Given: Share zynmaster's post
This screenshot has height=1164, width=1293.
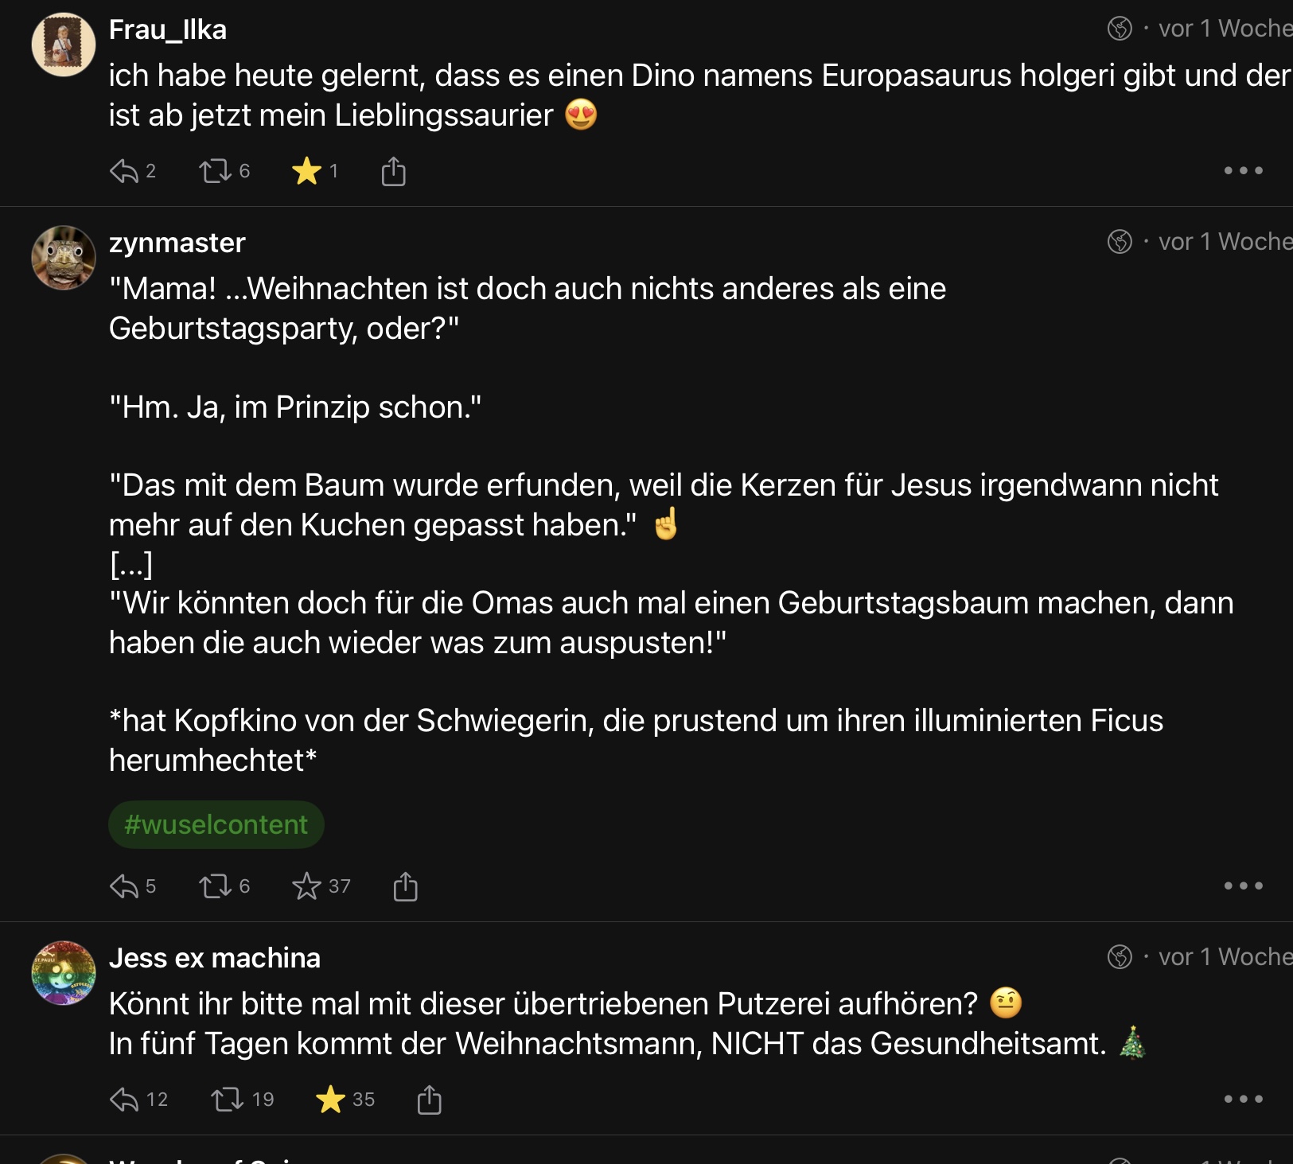Looking at the screenshot, I should [405, 886].
